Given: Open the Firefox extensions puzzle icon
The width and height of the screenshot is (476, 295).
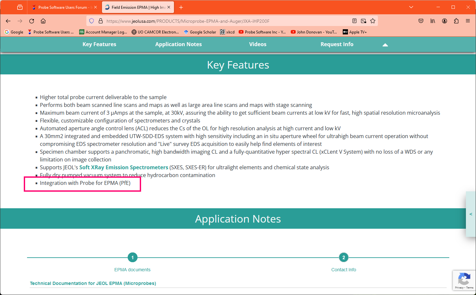Looking at the screenshot, I should [456, 21].
